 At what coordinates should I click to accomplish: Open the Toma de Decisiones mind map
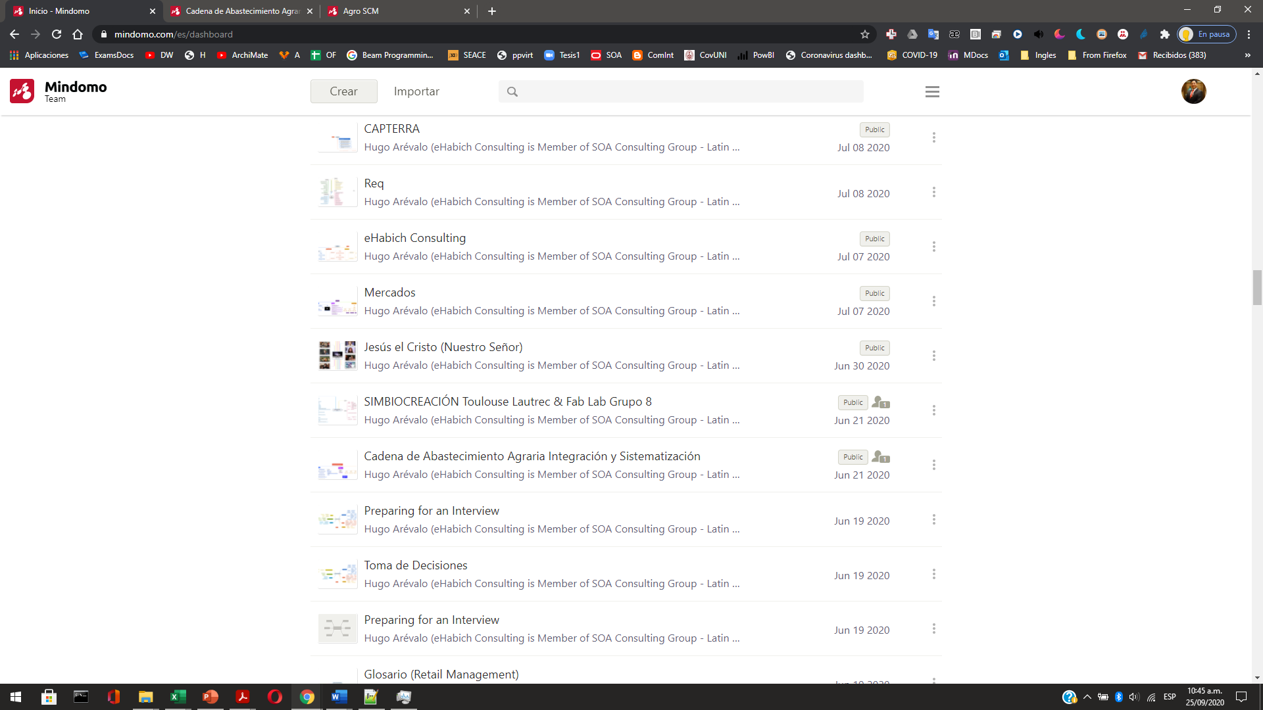coord(416,565)
